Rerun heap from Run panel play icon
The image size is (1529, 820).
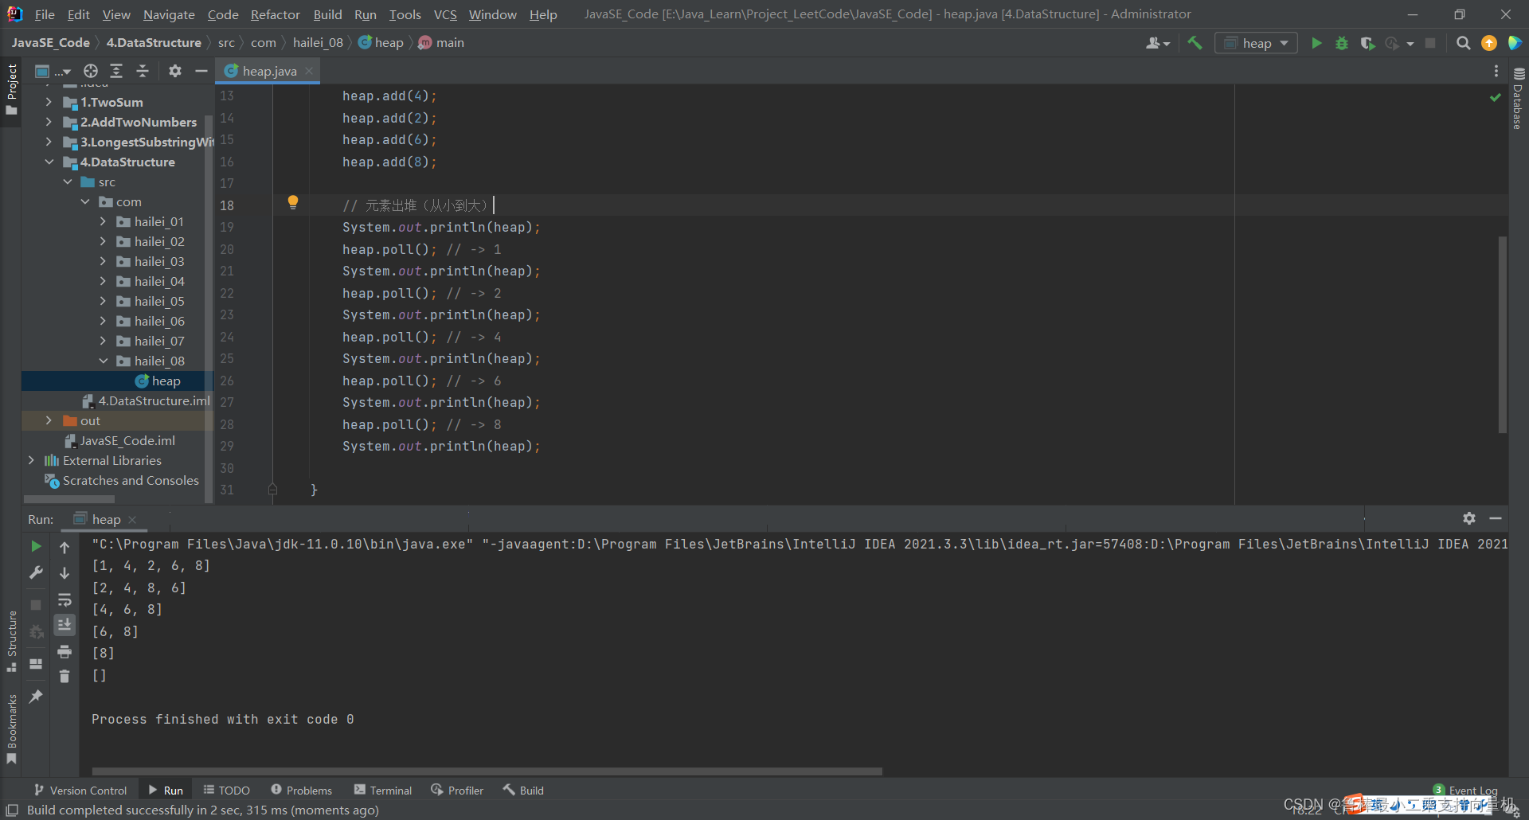[x=36, y=546]
